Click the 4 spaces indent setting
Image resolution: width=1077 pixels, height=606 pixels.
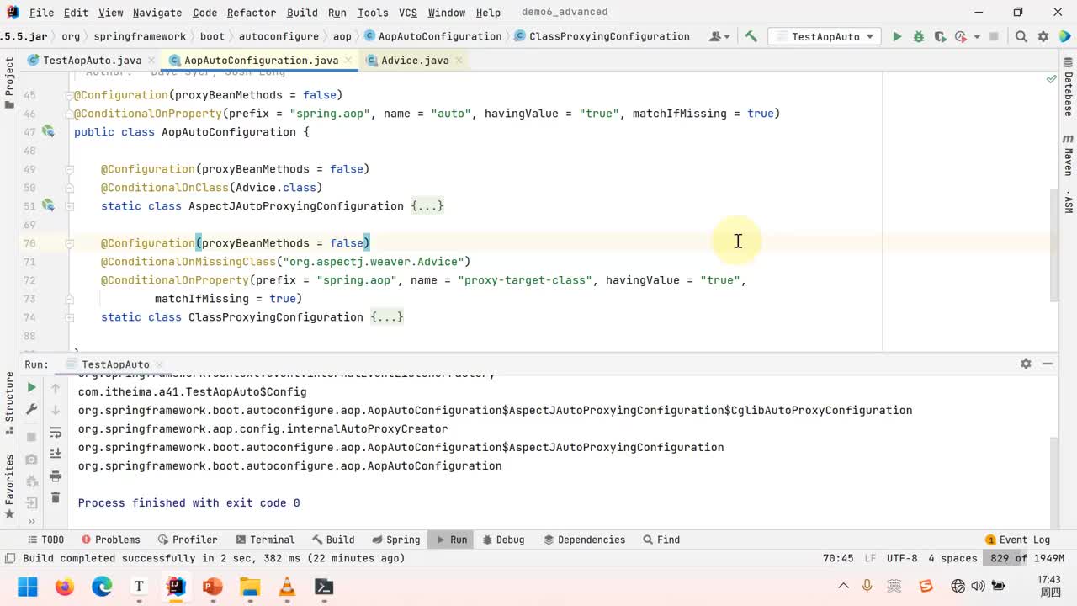952,558
